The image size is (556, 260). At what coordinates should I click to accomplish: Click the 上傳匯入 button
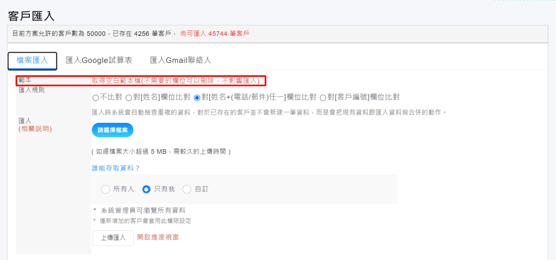(x=113, y=238)
